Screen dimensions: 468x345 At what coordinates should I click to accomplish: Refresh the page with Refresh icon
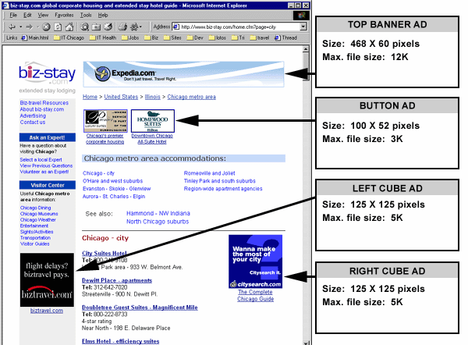coord(58,27)
